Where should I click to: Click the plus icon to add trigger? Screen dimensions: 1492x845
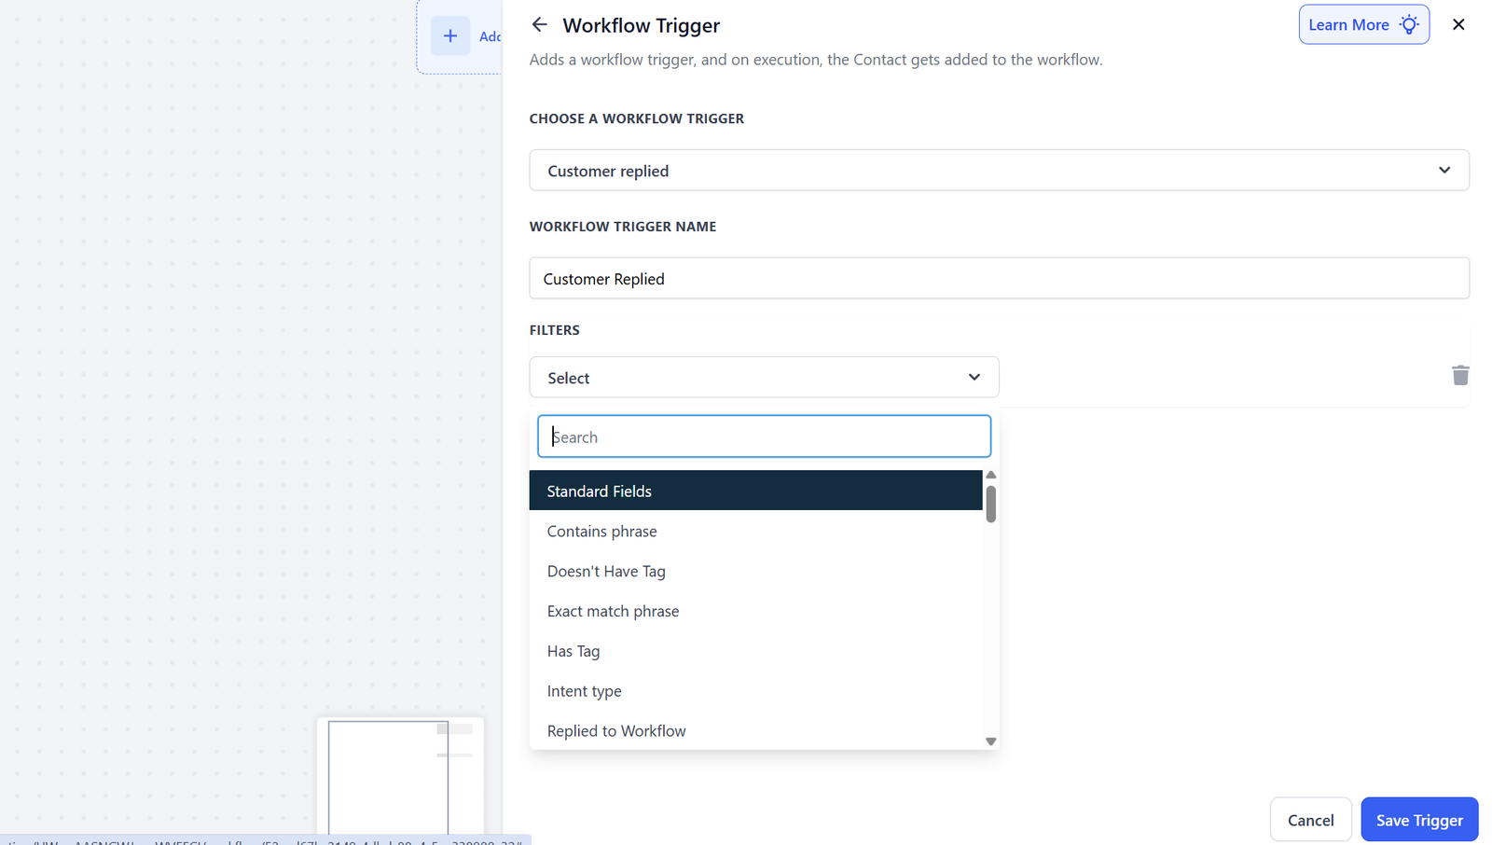[450, 36]
